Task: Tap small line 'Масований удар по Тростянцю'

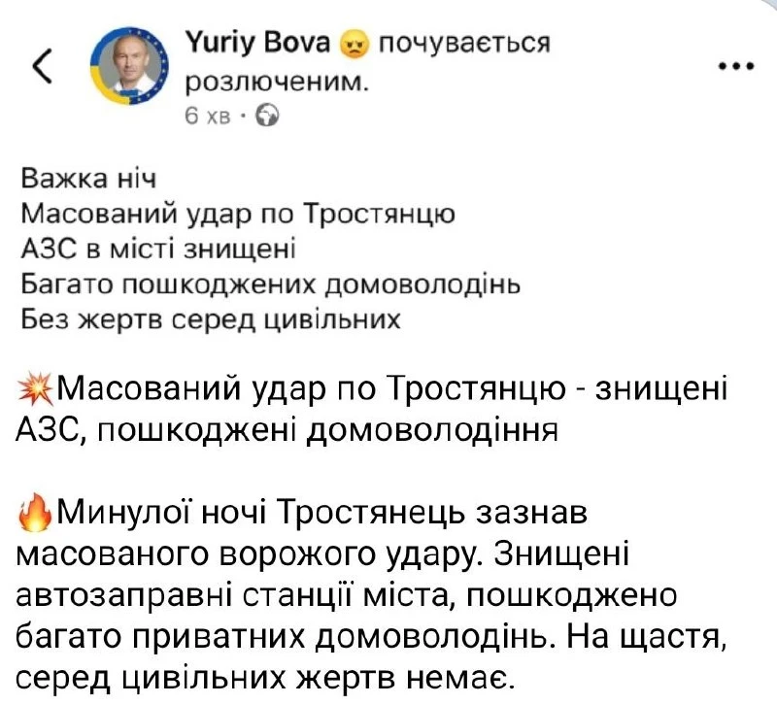Action: [238, 214]
